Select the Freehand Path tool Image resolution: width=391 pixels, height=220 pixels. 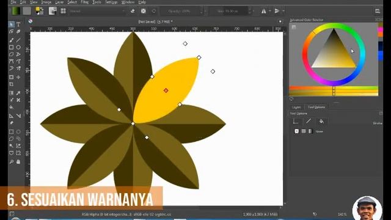18,61
